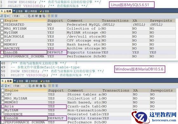Image resolution: width=178 pixels, height=124 pixels.
Task: Tick the SEQUENCE row checkbox
Action: 3,114
